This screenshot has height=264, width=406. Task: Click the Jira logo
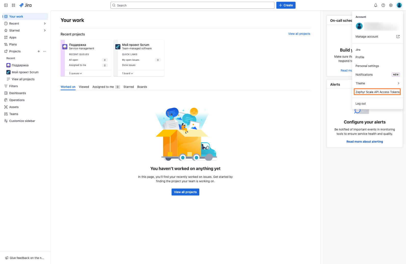tap(25, 5)
